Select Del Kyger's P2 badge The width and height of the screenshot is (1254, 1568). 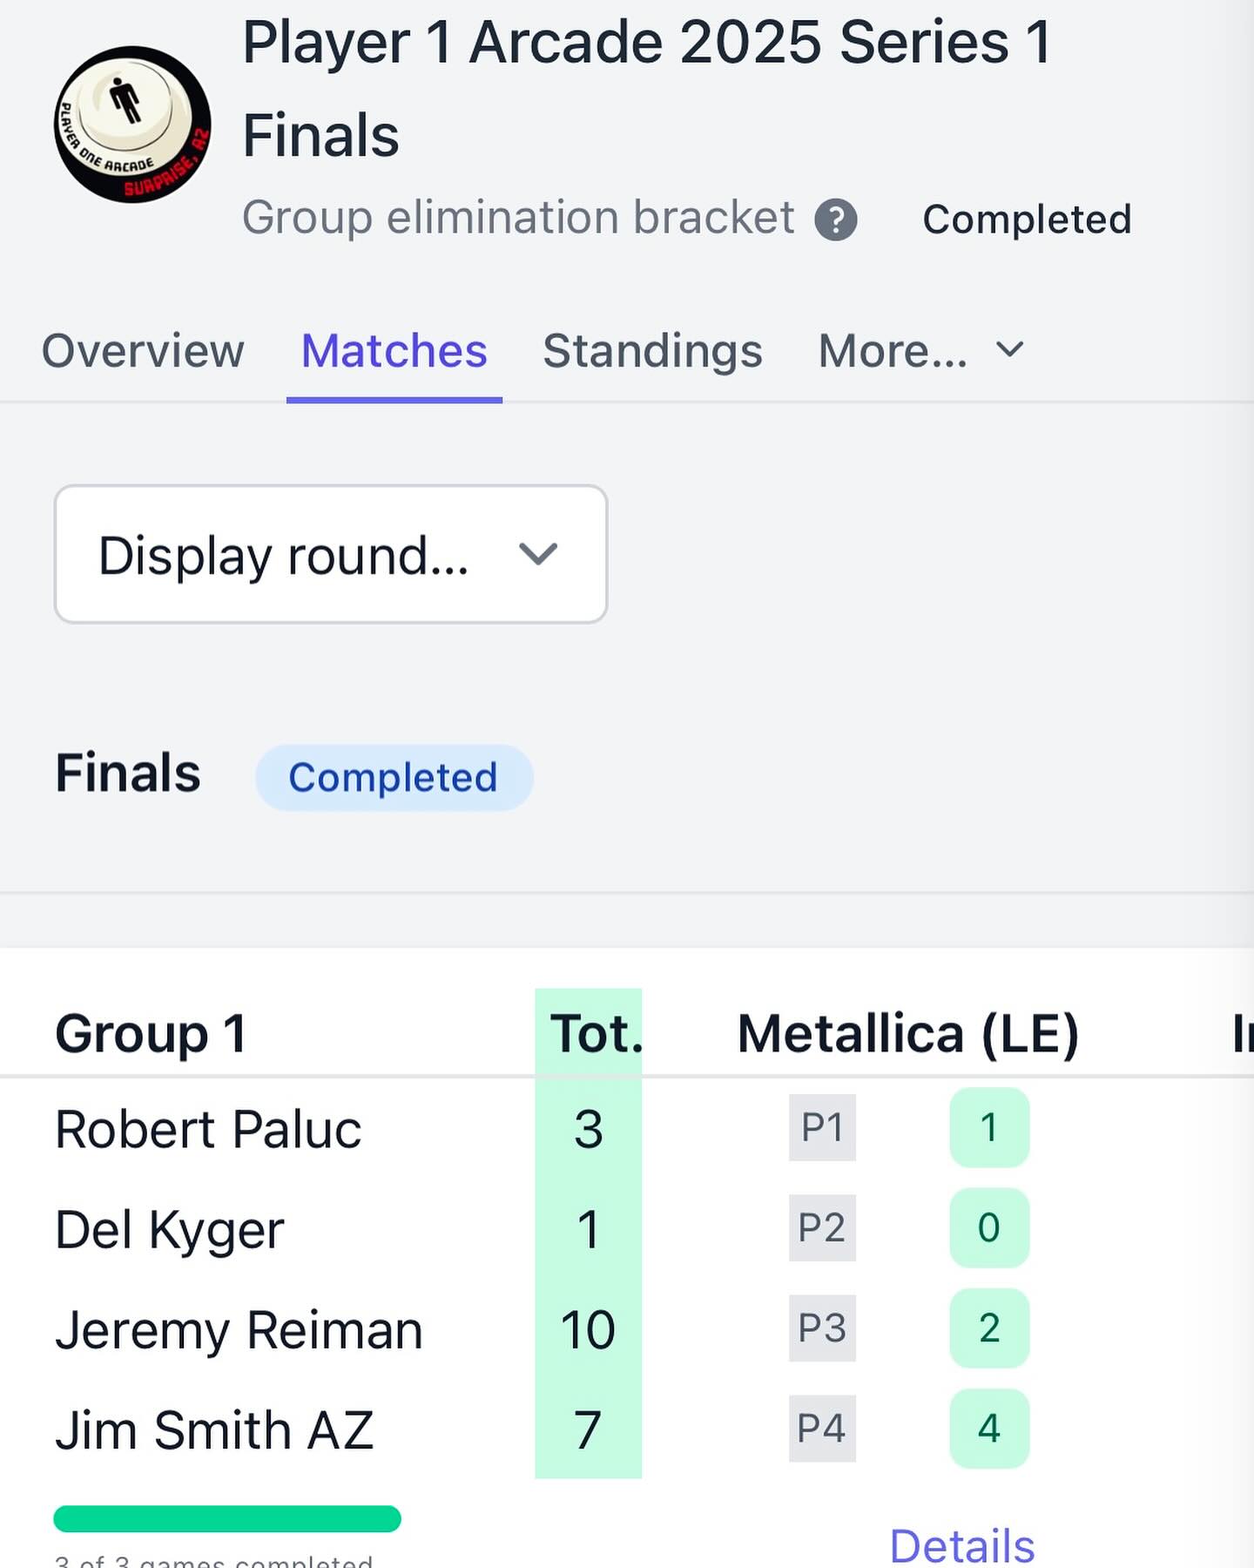(x=822, y=1227)
